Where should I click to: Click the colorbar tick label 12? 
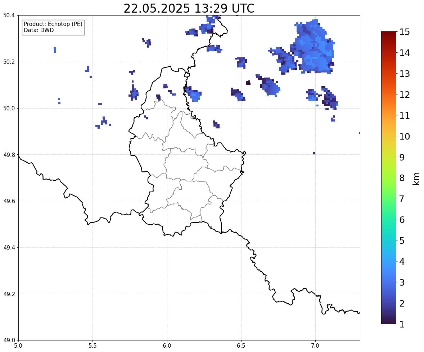[405, 94]
